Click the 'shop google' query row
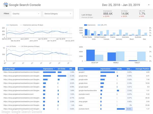The image size is (153, 114). 114,102
